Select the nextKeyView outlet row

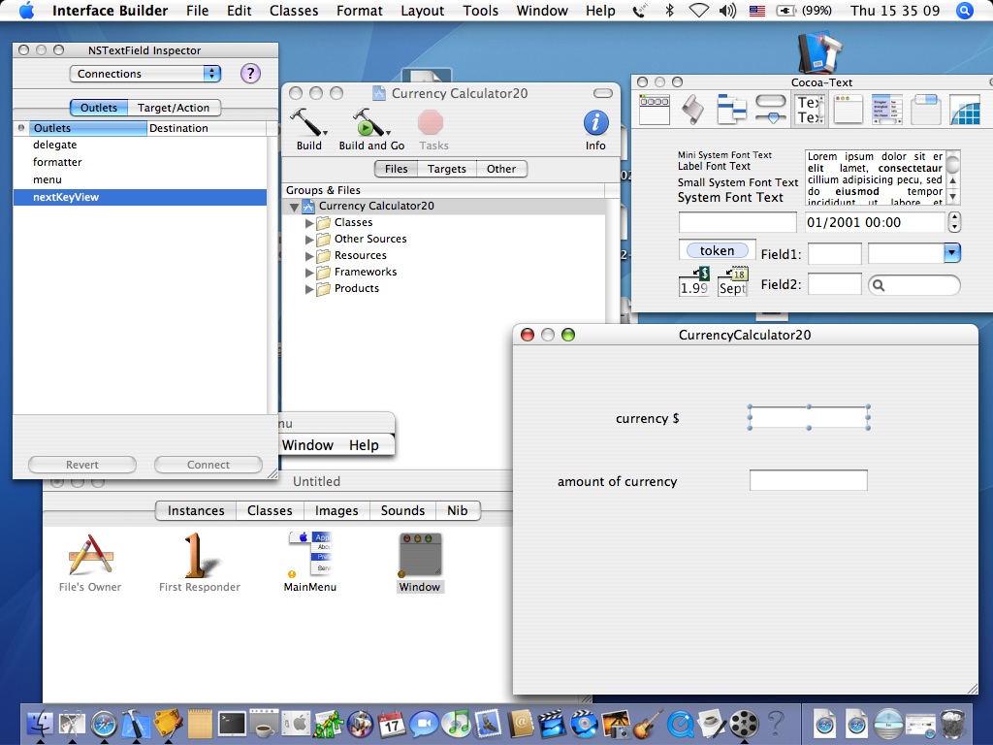tap(140, 197)
